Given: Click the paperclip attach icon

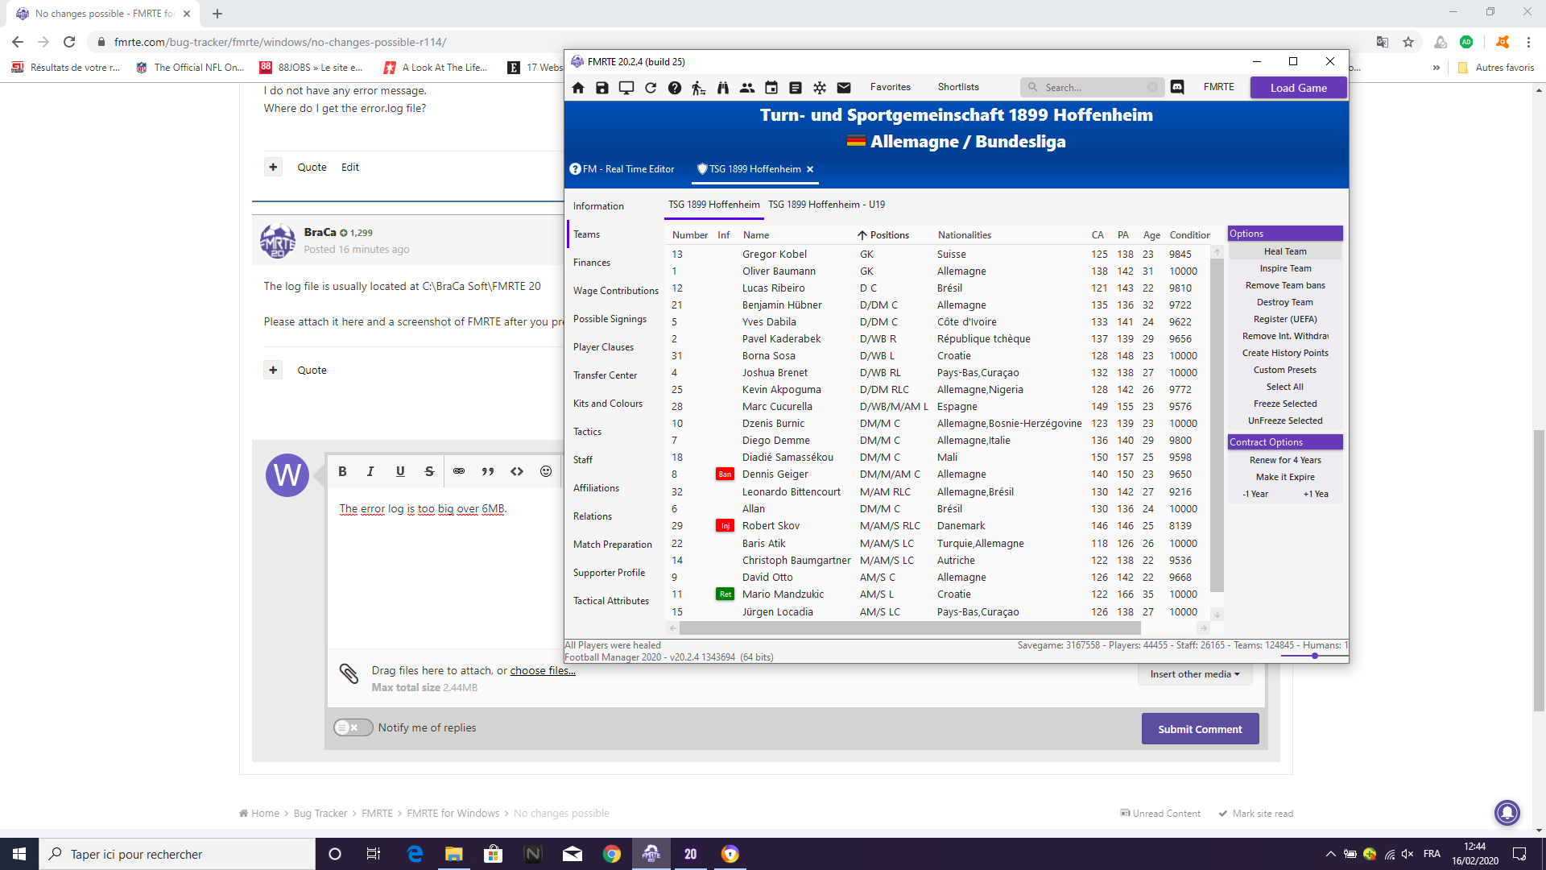Looking at the screenshot, I should [349, 673].
